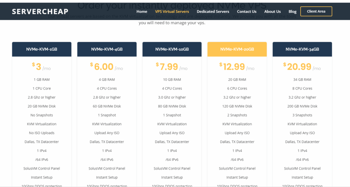Select the NVMe-KVM-1GB plan header
350x187 pixels.
[42, 49]
